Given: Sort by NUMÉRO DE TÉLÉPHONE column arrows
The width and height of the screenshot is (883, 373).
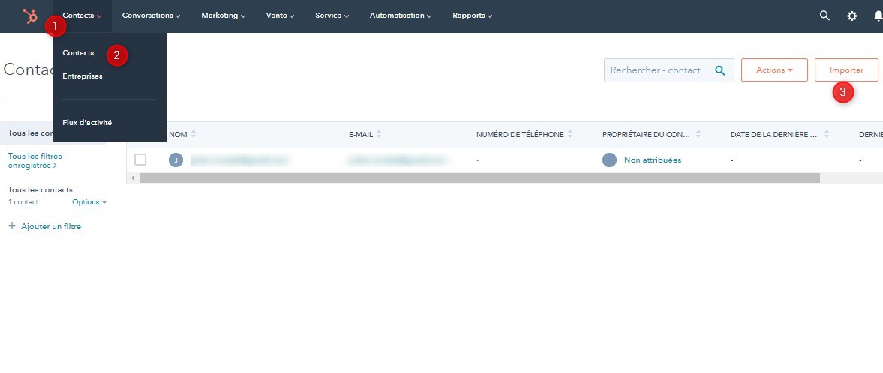Looking at the screenshot, I should [570, 135].
